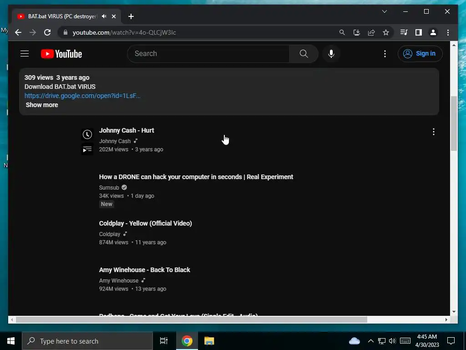
Task: Go back to the previous page
Action: pos(18,32)
